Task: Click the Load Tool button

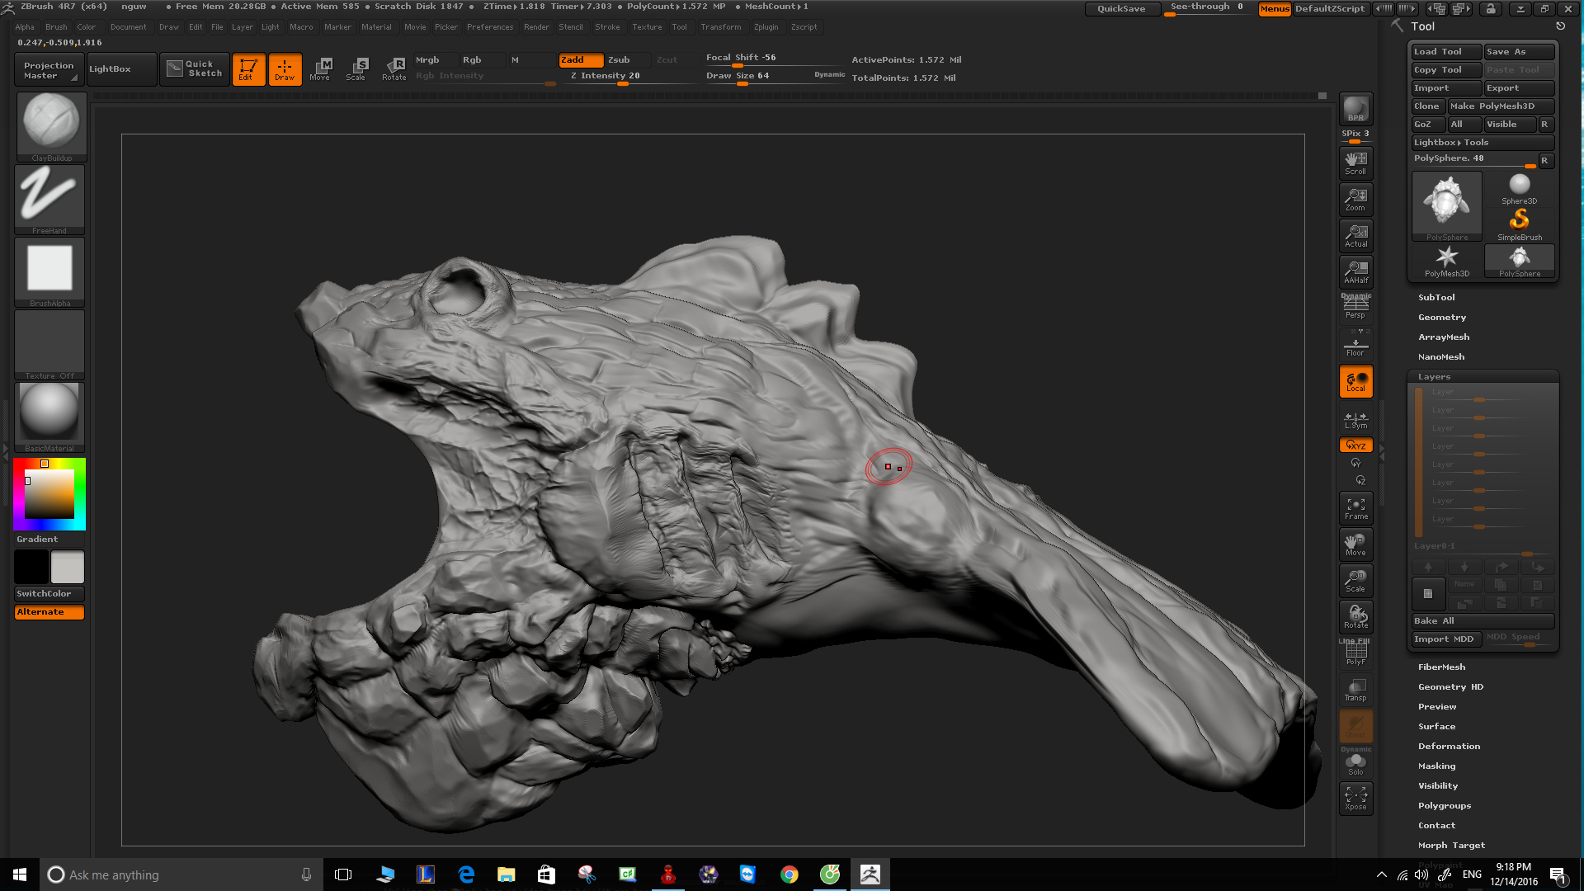Action: [1445, 52]
